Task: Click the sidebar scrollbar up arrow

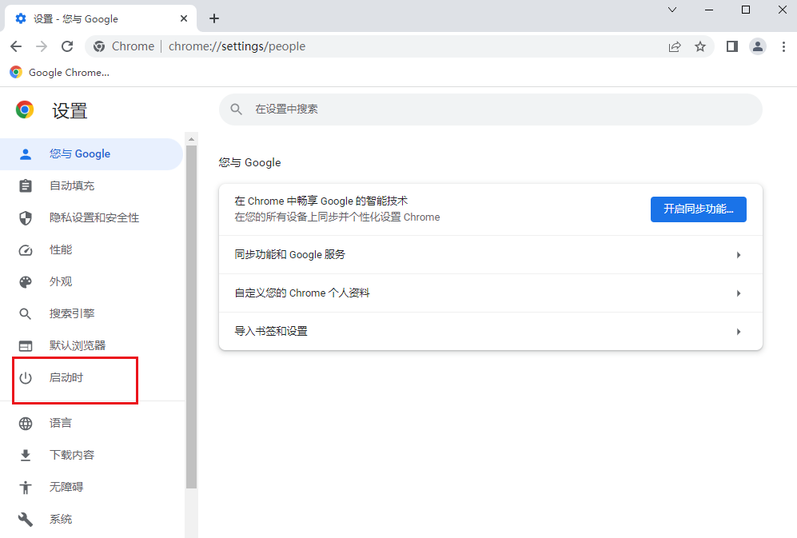Action: click(x=191, y=139)
